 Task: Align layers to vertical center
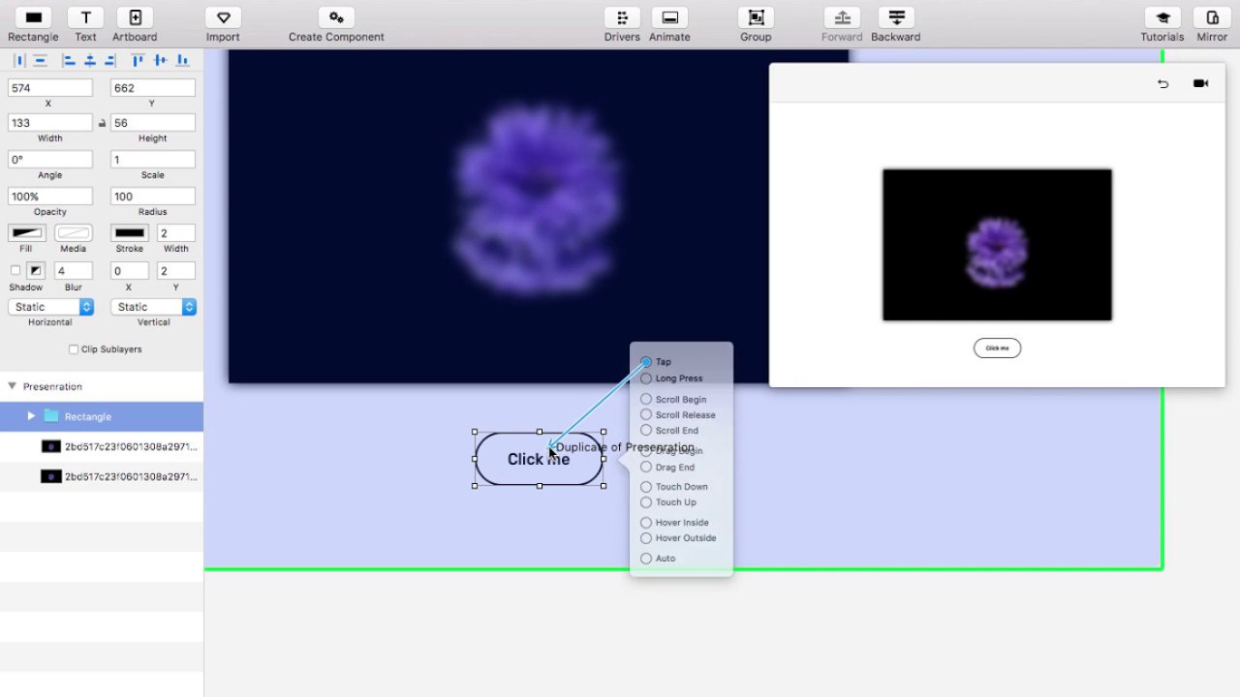160,60
